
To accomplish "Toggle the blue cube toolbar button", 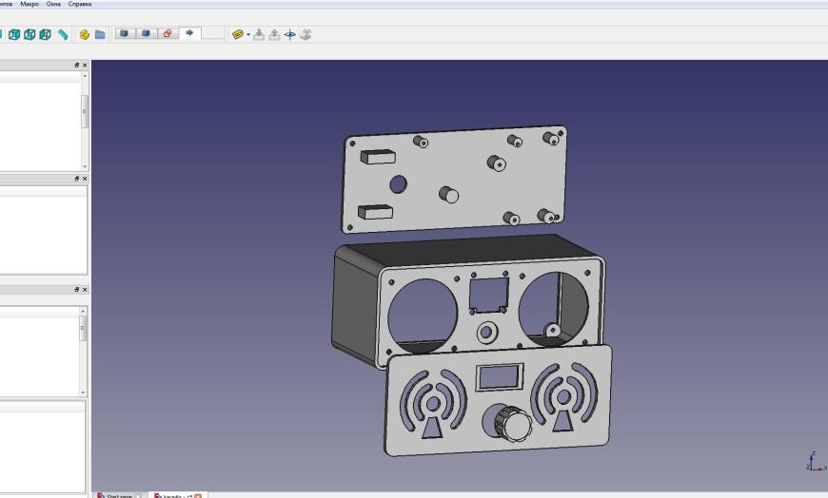I will click(147, 33).
